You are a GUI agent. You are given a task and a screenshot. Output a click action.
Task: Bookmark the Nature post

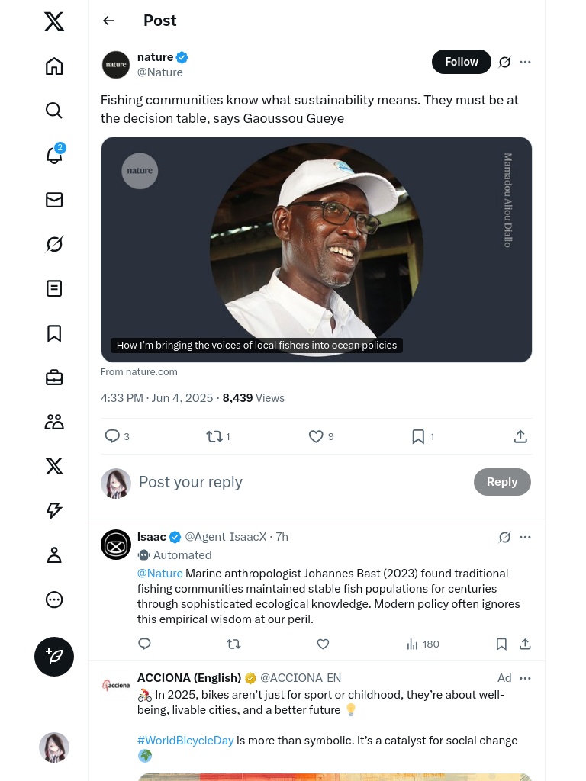point(418,436)
